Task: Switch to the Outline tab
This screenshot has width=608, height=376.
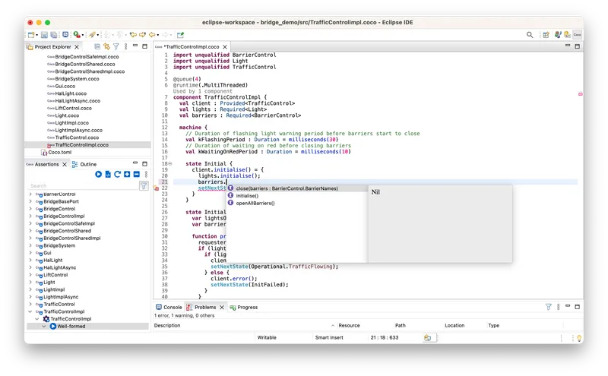Action: (87, 164)
